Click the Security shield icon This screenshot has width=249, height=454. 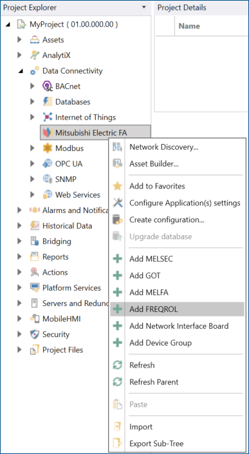point(35,335)
